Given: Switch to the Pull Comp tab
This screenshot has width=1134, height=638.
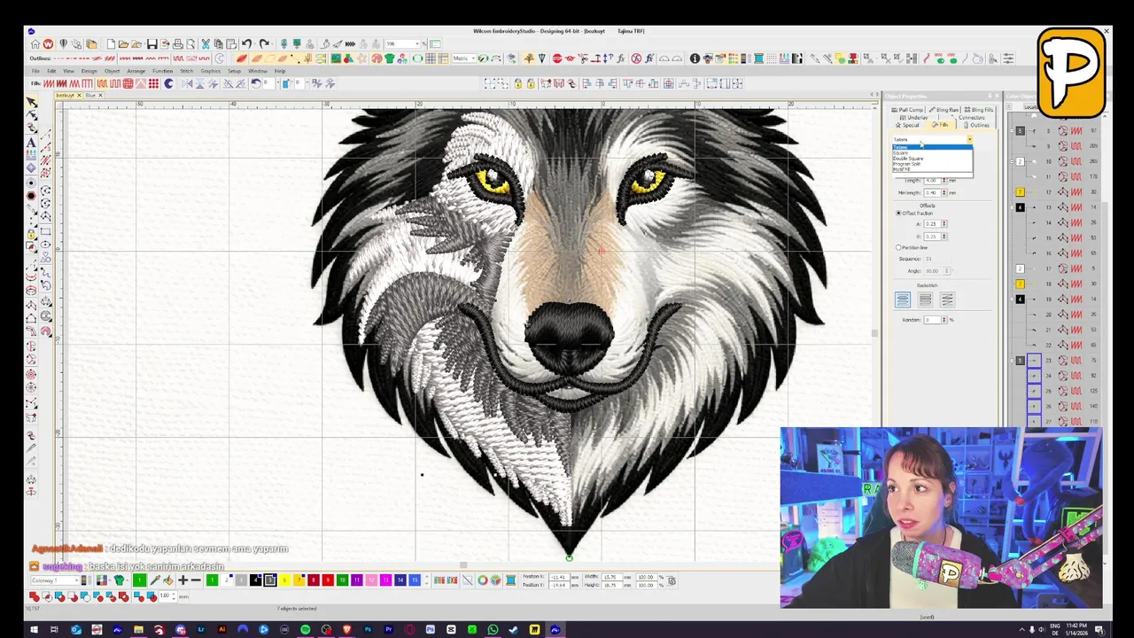Looking at the screenshot, I should (x=909, y=110).
